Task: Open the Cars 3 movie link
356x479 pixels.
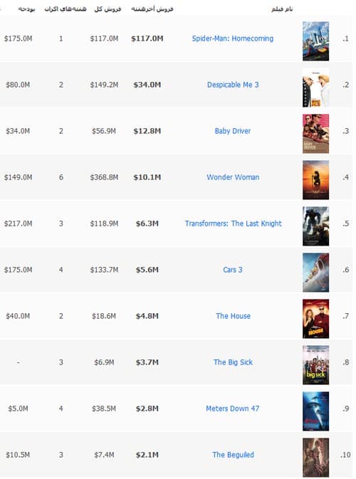Action: point(233,270)
